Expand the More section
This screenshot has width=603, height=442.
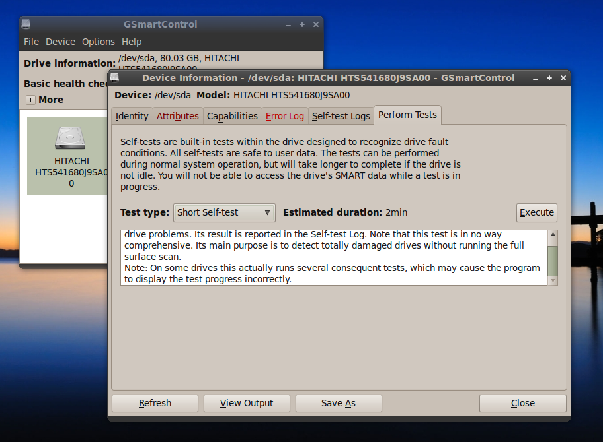pos(30,100)
